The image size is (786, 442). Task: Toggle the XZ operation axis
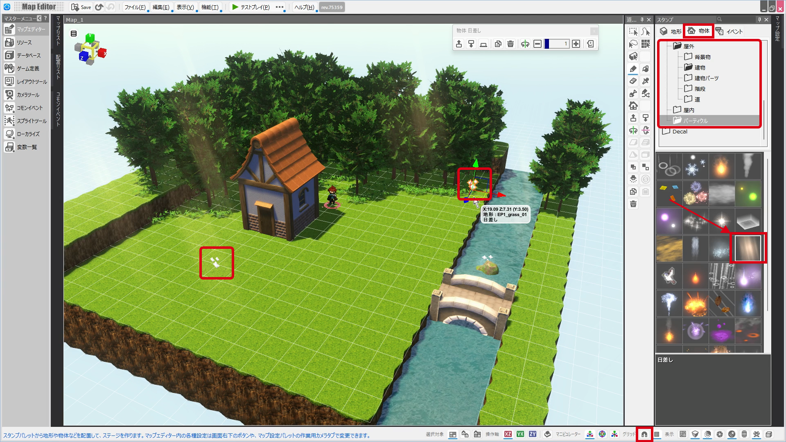[508, 434]
